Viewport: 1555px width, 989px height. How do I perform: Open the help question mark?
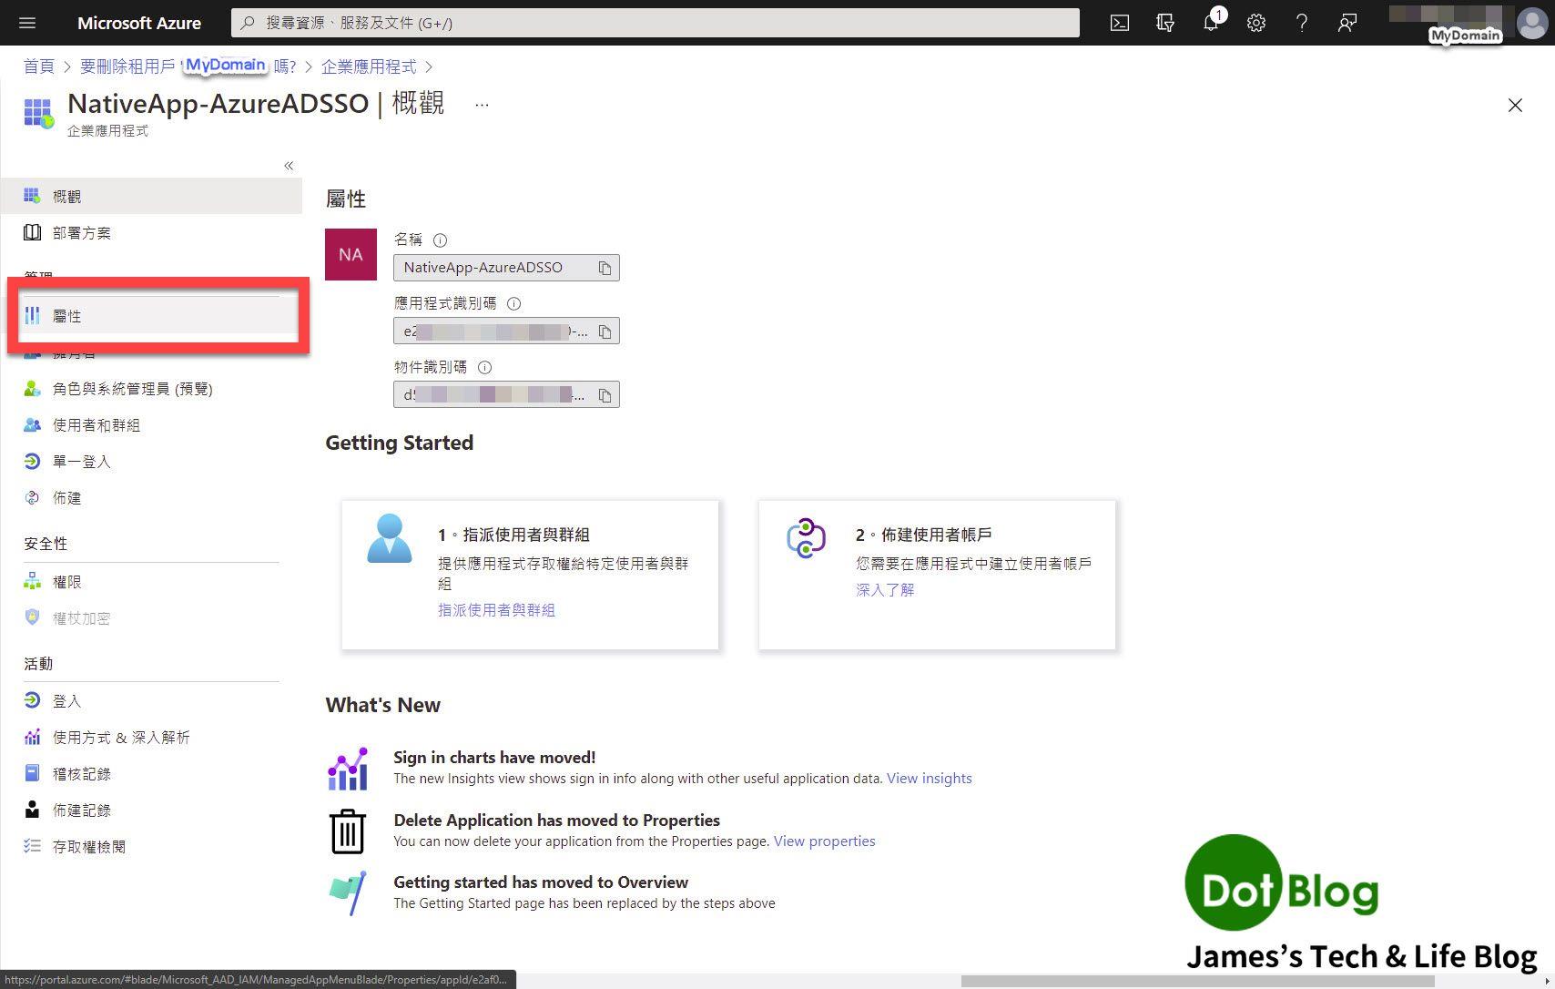click(1302, 23)
